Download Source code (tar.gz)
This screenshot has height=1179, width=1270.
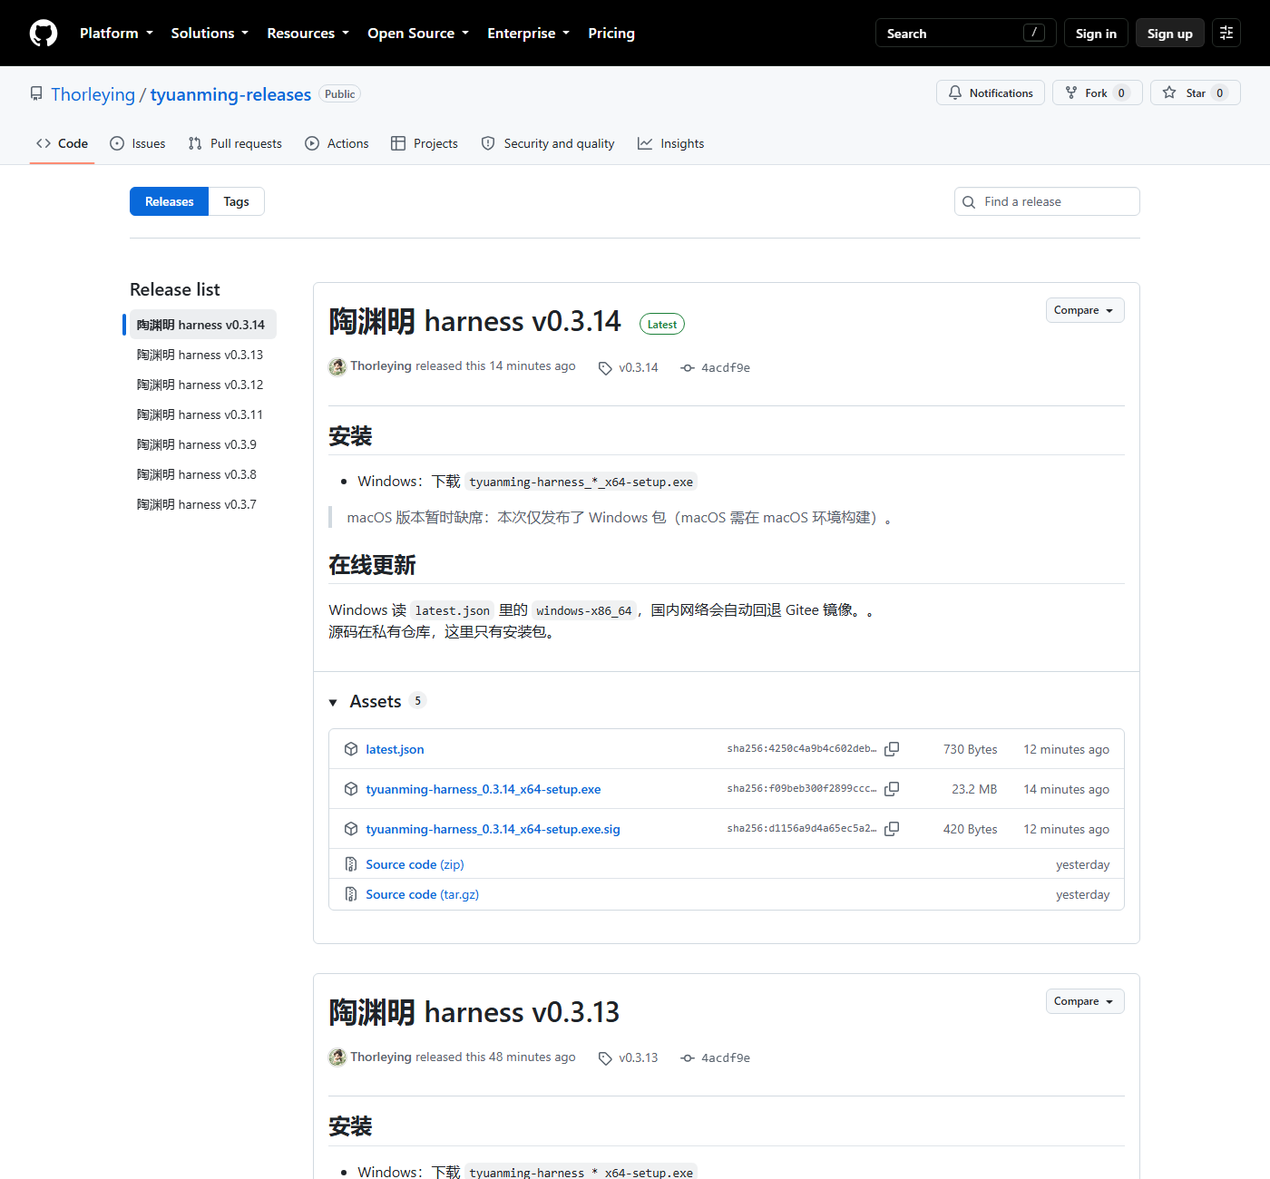423,894
